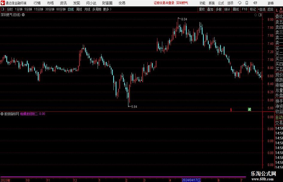The height and width of the screenshot is (182, 283).
Task: Switch to the 周线 weekly tab
Action: tap(79, 9)
